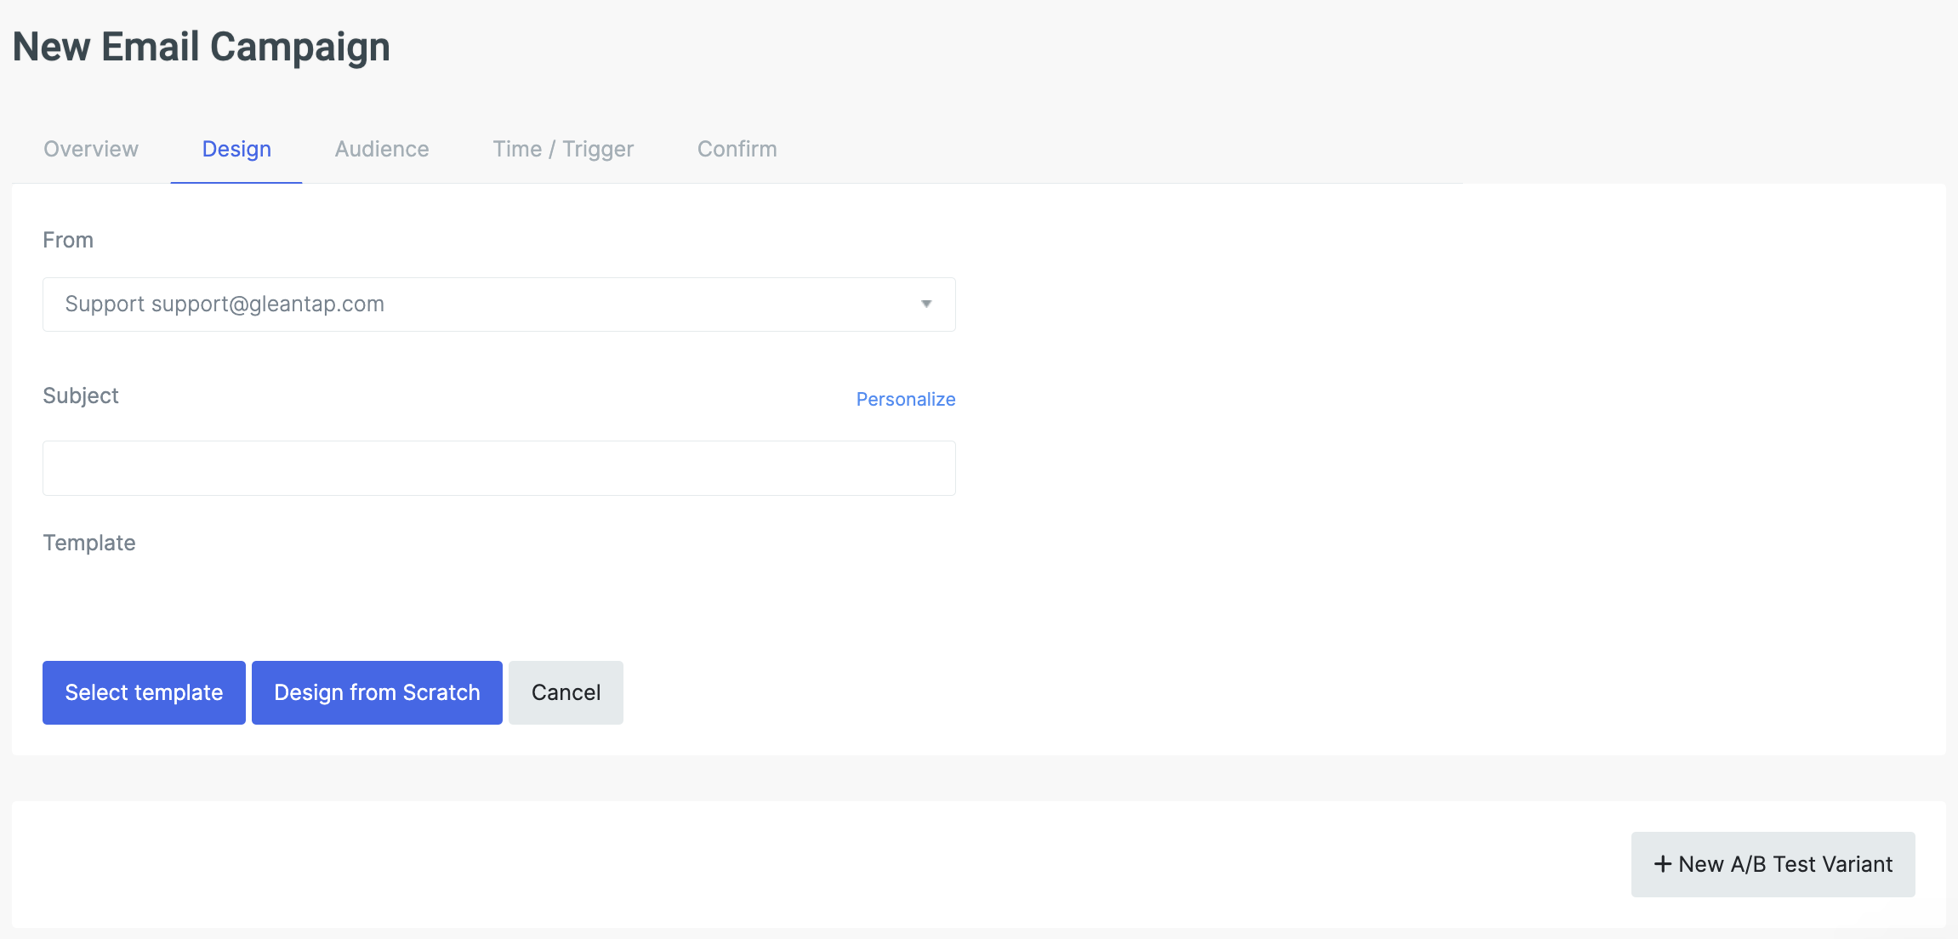The image size is (1958, 939).
Task: Click the Personalize link
Action: [x=905, y=399]
